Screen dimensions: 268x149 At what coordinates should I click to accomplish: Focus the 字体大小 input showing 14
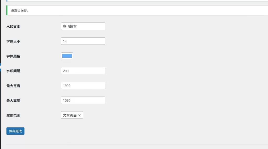coord(83,41)
